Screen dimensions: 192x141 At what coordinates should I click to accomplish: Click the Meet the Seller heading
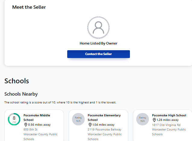[29, 7]
